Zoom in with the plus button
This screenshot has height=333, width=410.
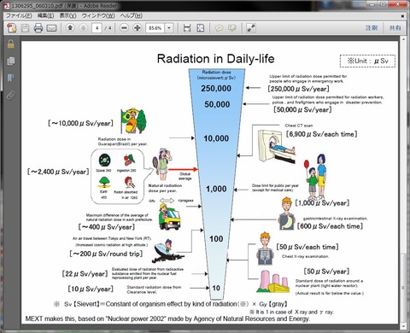point(138,27)
